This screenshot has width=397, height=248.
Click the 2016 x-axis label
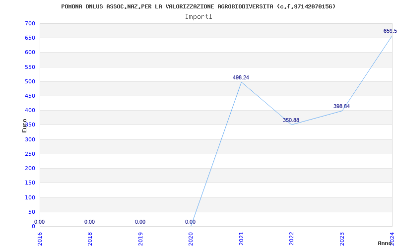40,239
